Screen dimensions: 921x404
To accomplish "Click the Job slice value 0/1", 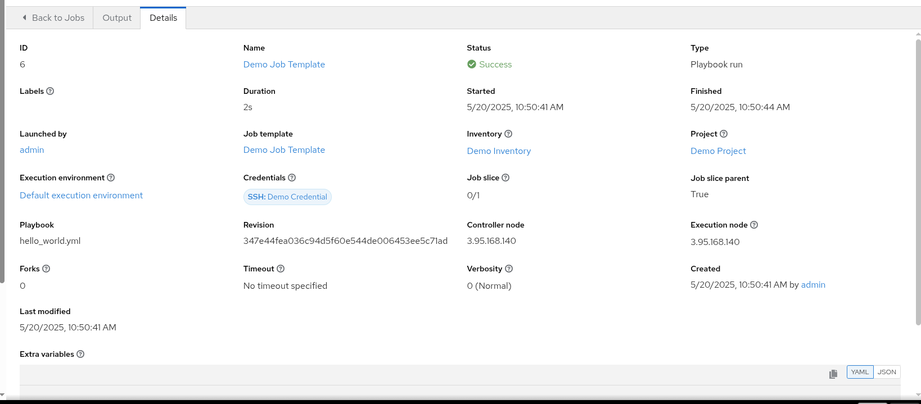I will 473,196.
